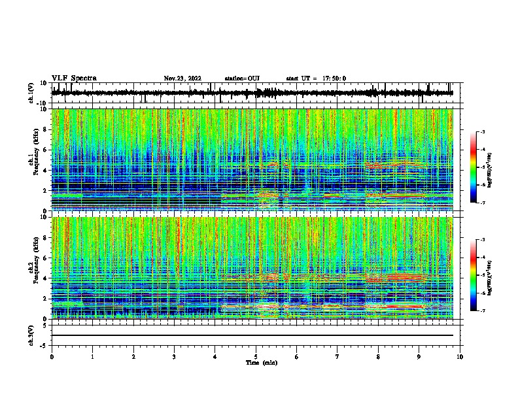The height and width of the screenshot is (400, 518).
Task: Click the ch.1 frequency tick label "8"
Action: coord(45,129)
